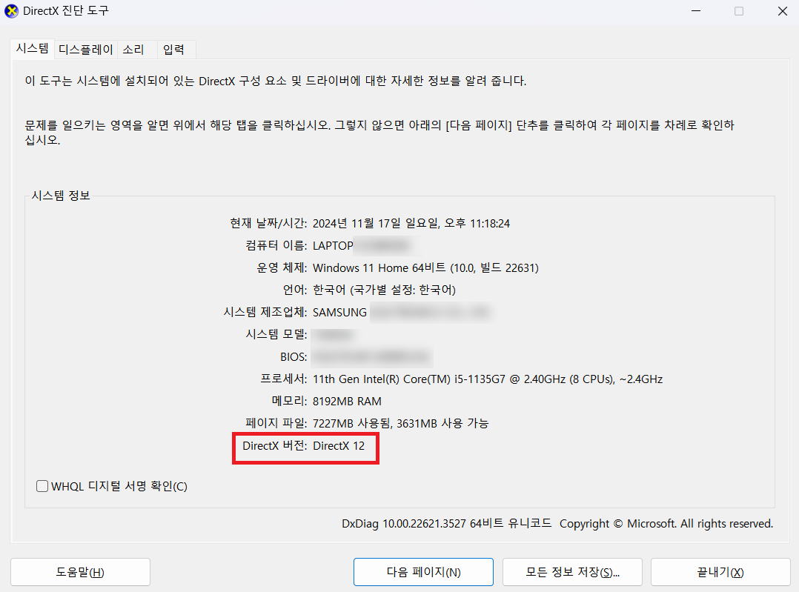Click the 도움말(H) button
This screenshot has height=592, width=799.
click(80, 572)
